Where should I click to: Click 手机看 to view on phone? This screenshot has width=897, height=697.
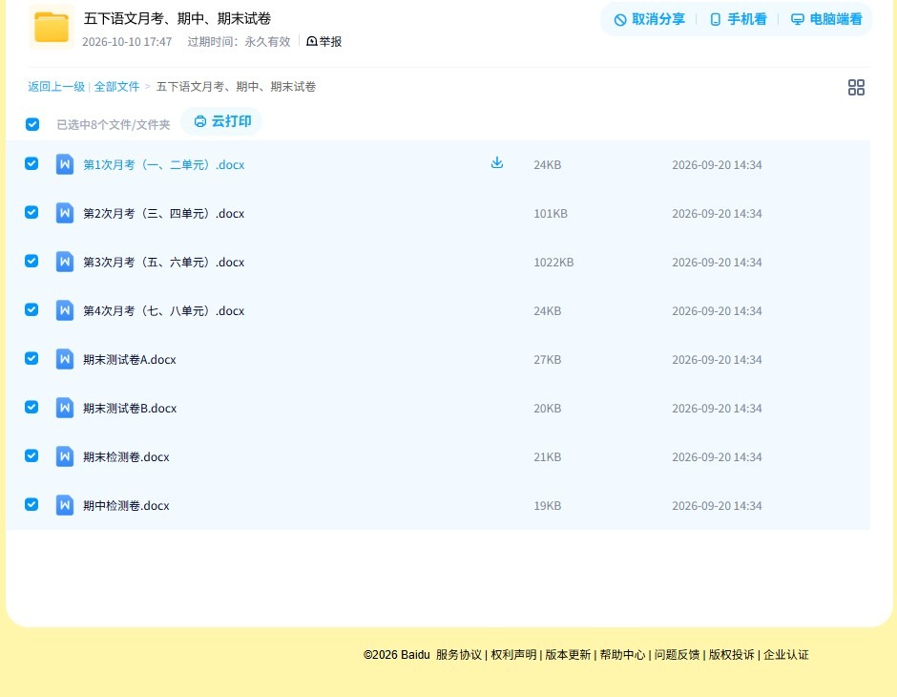coord(738,19)
